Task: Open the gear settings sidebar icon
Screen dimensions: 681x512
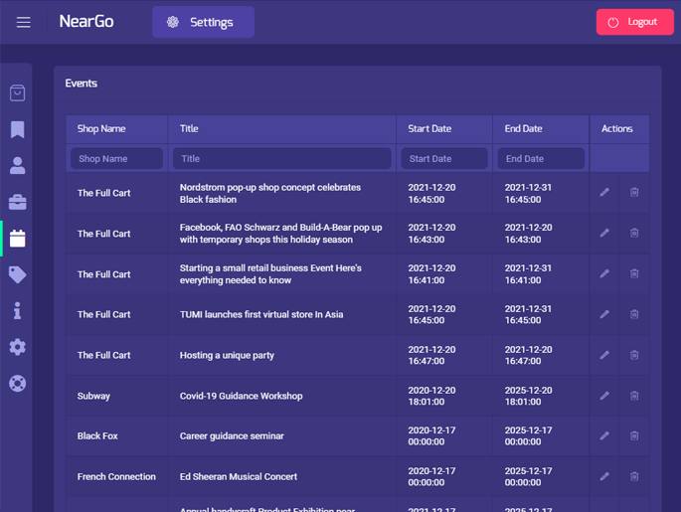Action: point(18,347)
